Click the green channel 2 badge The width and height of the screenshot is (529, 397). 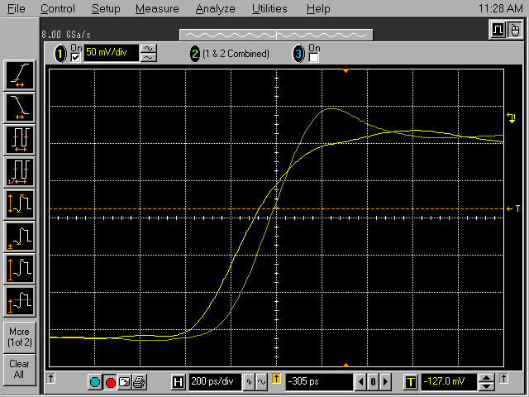point(195,54)
